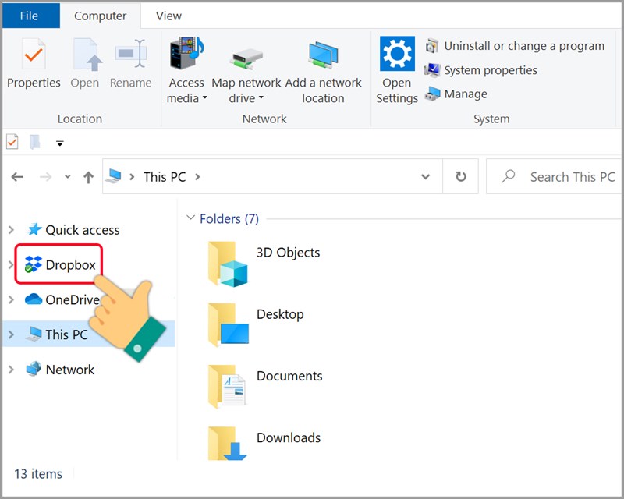624x499 pixels.
Task: Open the Access media dropdown
Action: [x=186, y=90]
